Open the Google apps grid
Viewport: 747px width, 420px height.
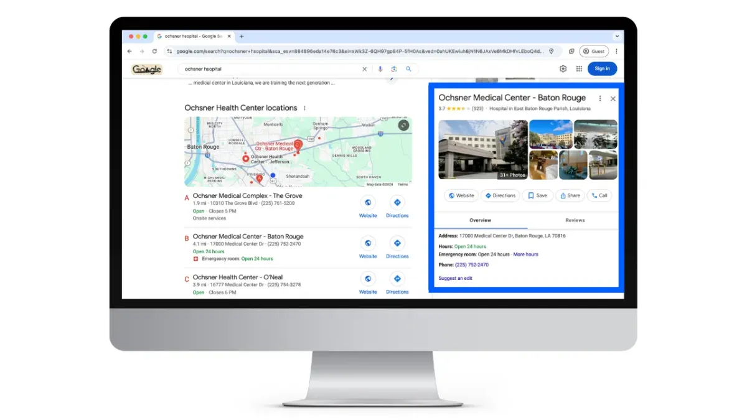tap(579, 69)
